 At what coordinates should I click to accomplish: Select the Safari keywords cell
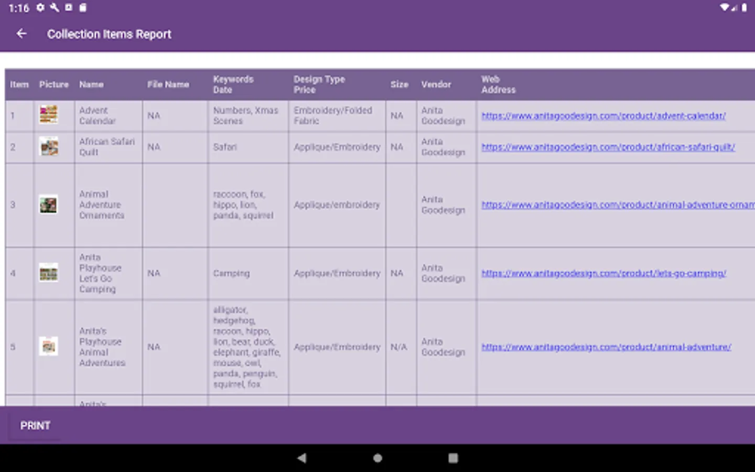pyautogui.click(x=248, y=147)
